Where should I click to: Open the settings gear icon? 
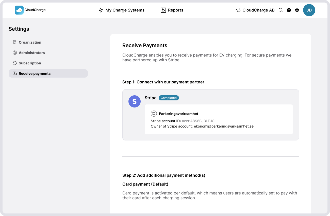[297, 10]
